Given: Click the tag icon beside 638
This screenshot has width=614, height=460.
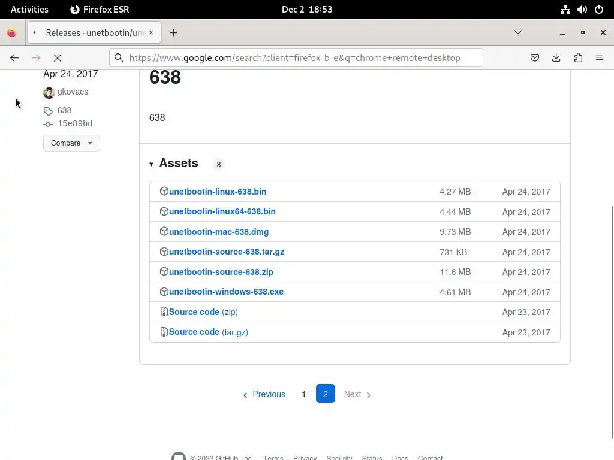Looking at the screenshot, I should click(48, 111).
